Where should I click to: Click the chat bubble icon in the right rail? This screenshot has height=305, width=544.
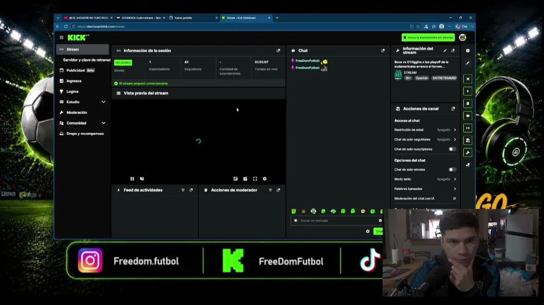(468, 116)
